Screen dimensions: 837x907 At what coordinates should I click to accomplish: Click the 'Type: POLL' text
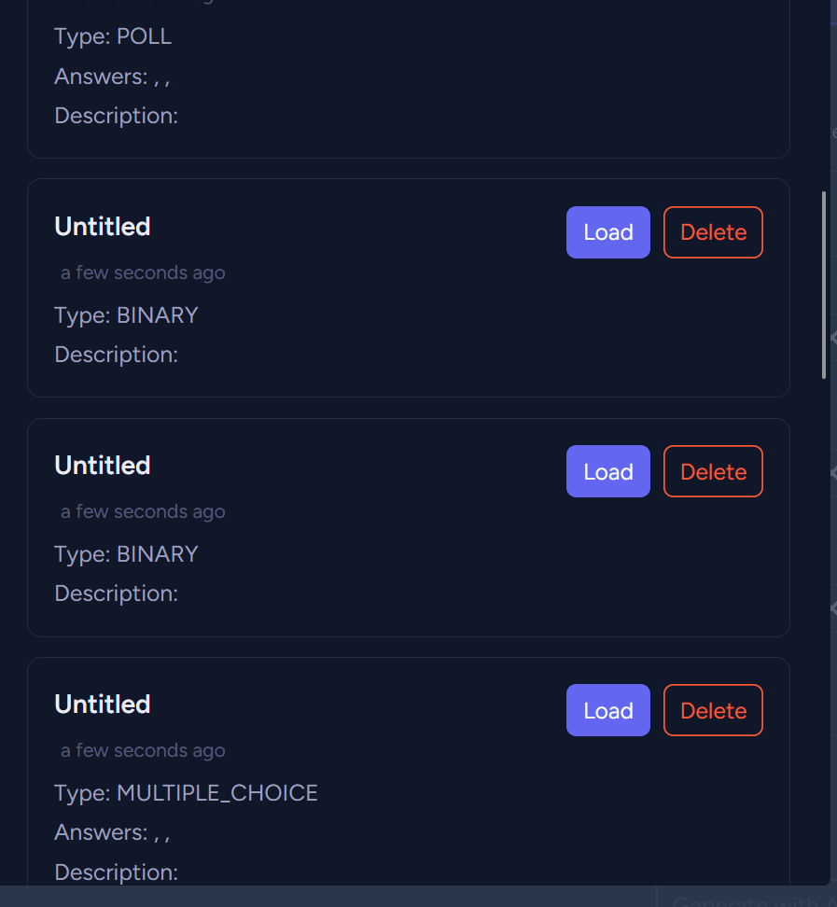(x=113, y=36)
